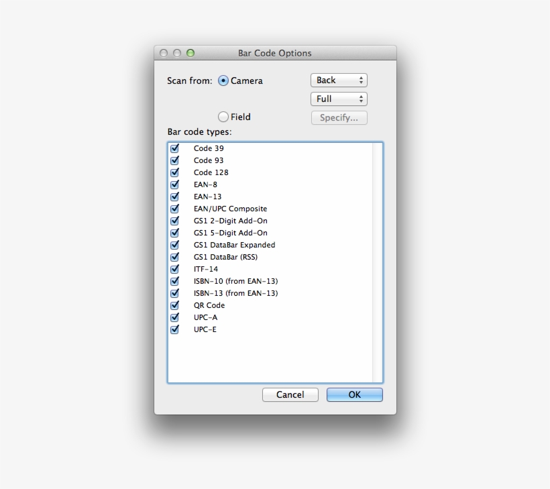Open the Full size dropdown
Image resolution: width=550 pixels, height=489 pixels.
pyautogui.click(x=339, y=99)
